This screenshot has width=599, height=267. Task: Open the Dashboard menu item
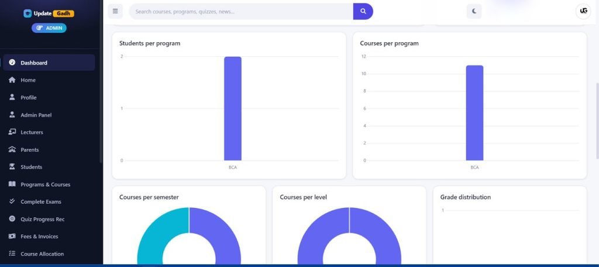point(49,62)
